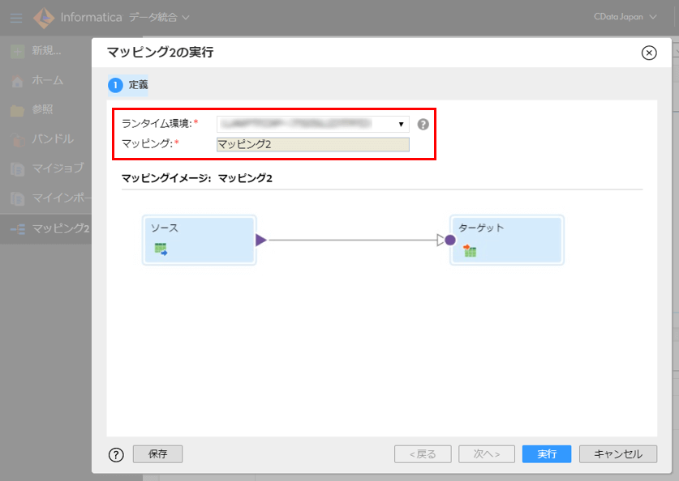The width and height of the screenshot is (679, 481).
Task: Click the 次へ> button
Action: click(487, 453)
